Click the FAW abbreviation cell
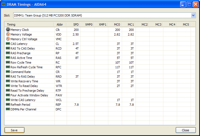 (x=59, y=95)
